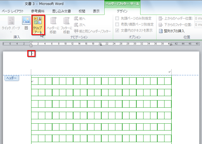The height and width of the screenshot is (144, 202).
Task: Switch to the 表示 tab
Action: click(x=96, y=11)
